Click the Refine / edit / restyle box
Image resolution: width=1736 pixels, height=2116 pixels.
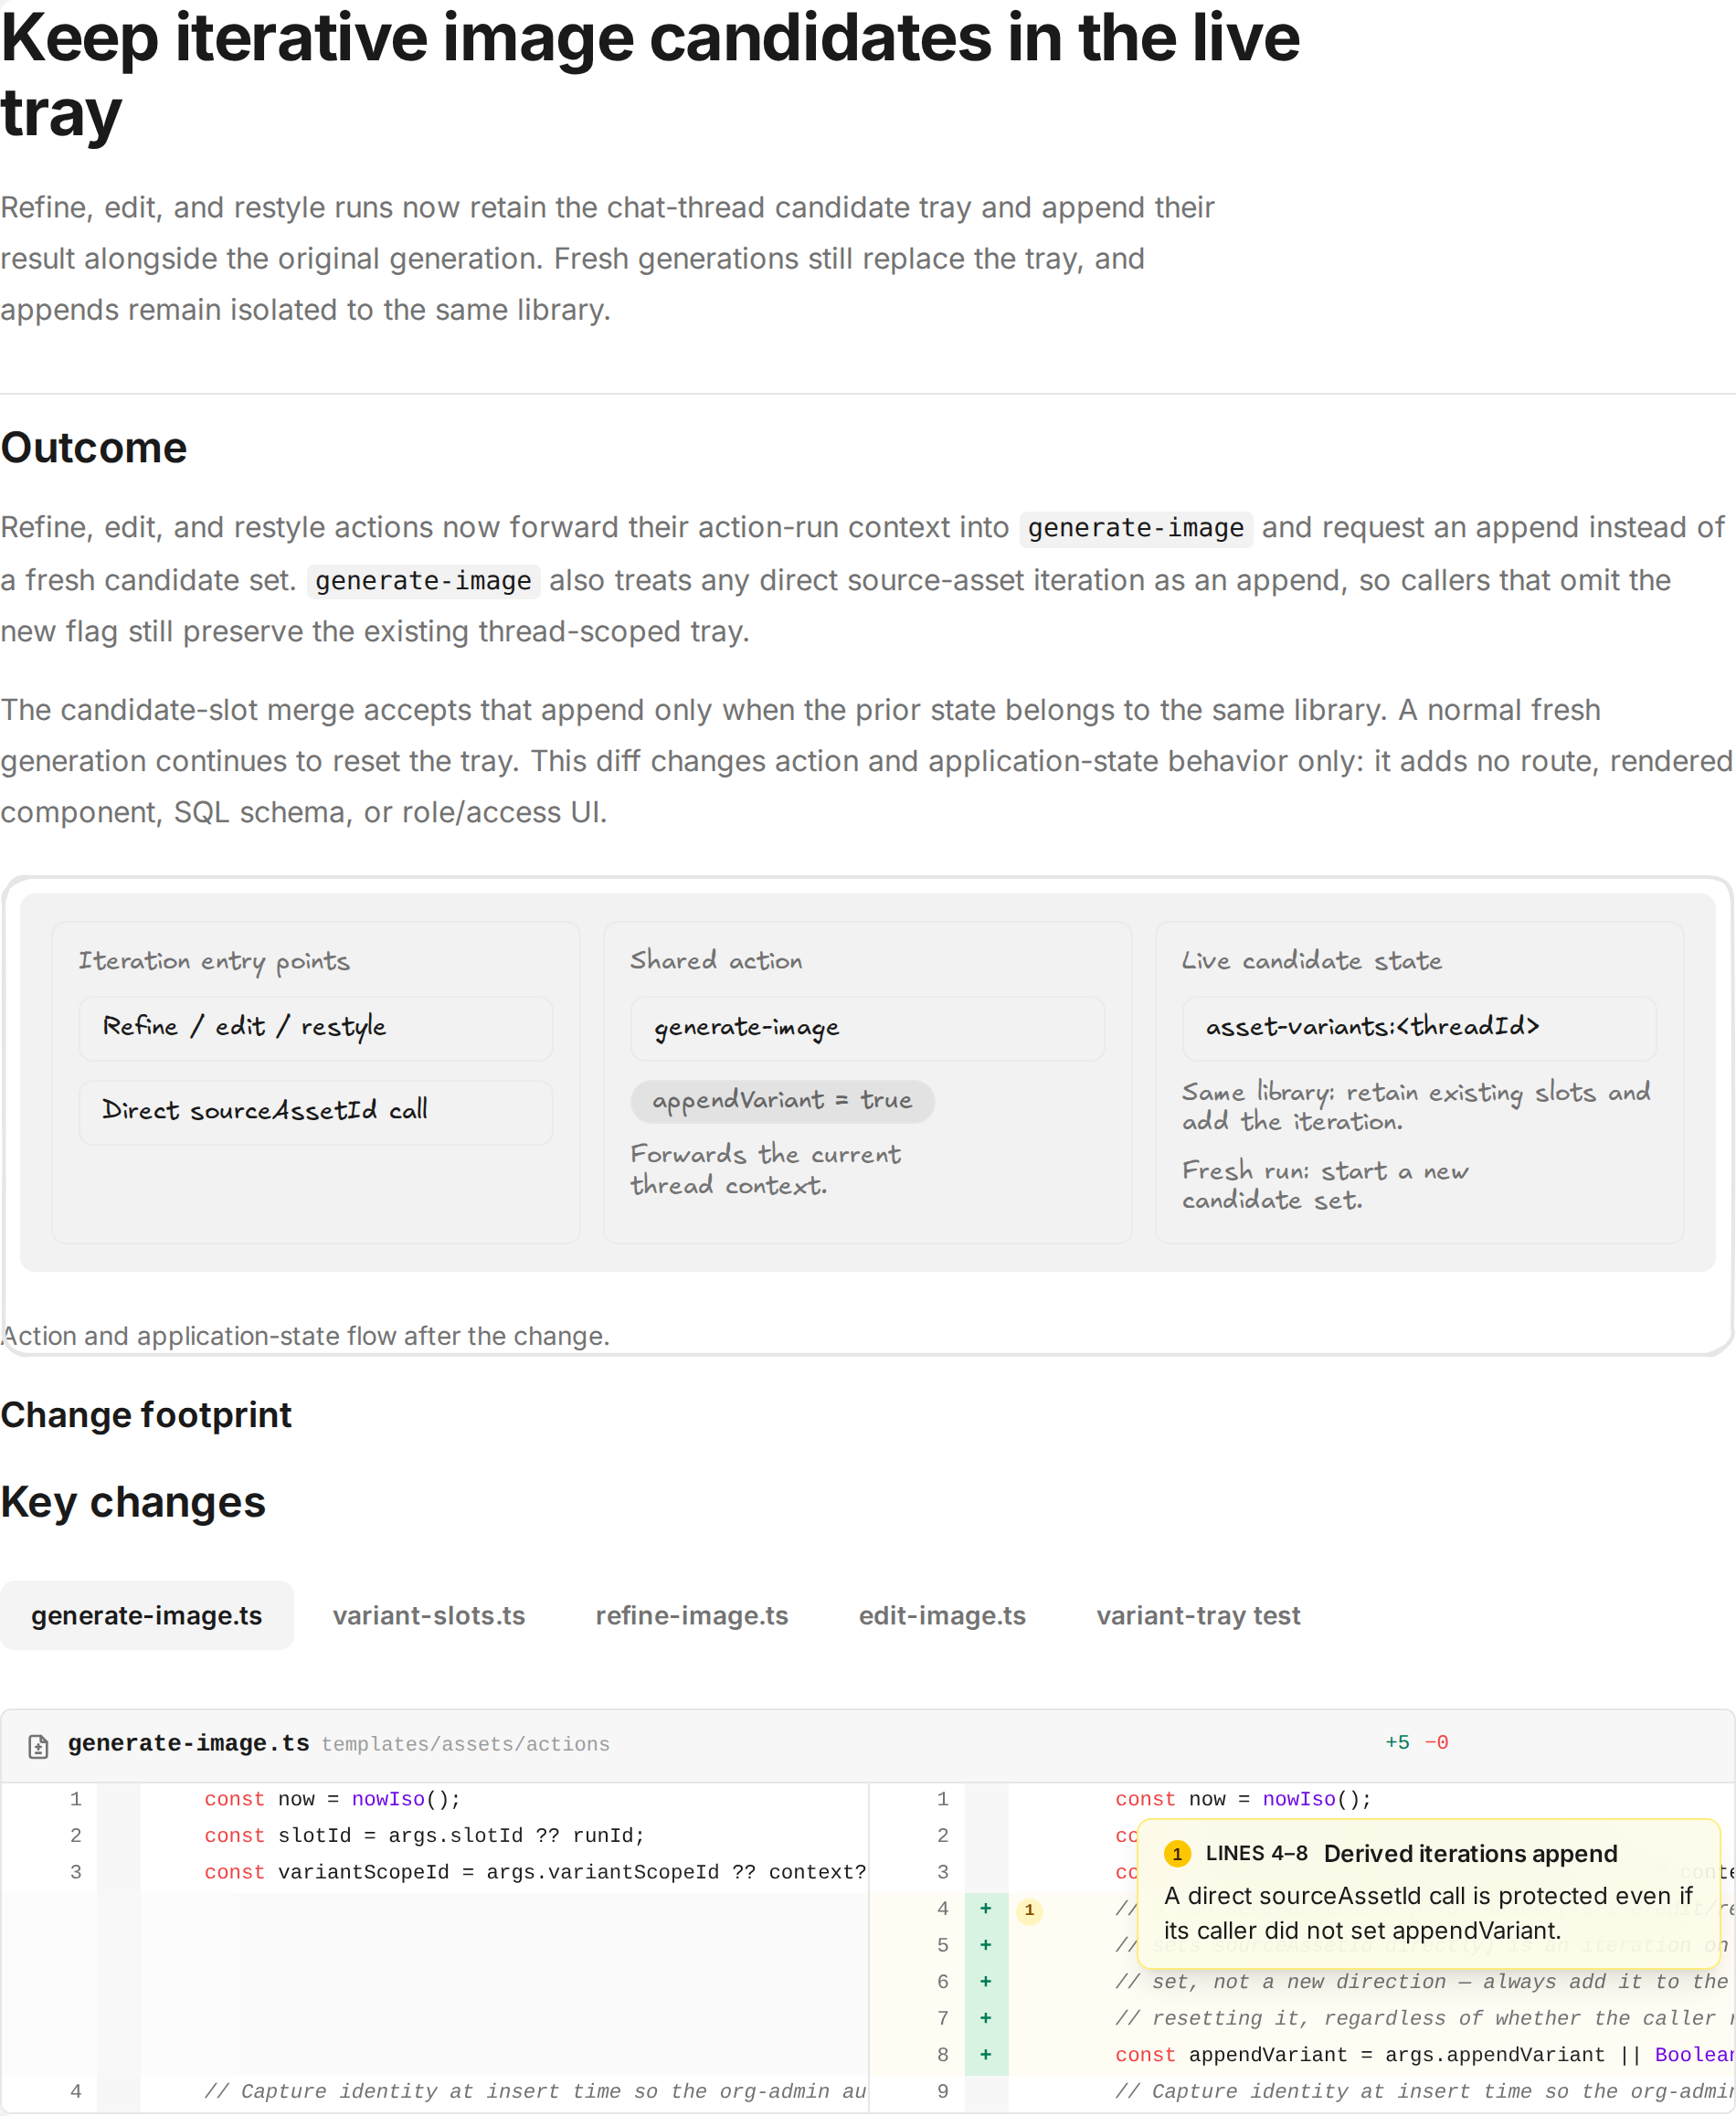click(316, 1028)
